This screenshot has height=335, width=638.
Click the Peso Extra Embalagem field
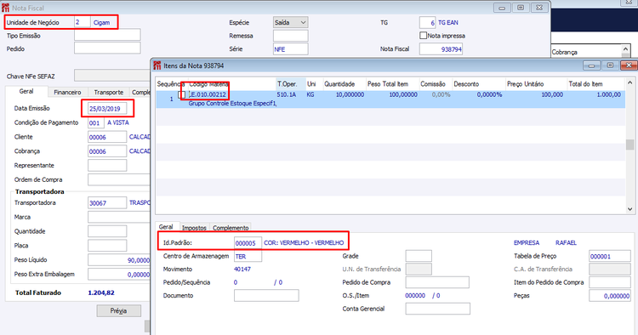119,274
